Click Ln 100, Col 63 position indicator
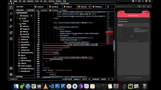The height and width of the screenshot is (90, 161). [67, 79]
